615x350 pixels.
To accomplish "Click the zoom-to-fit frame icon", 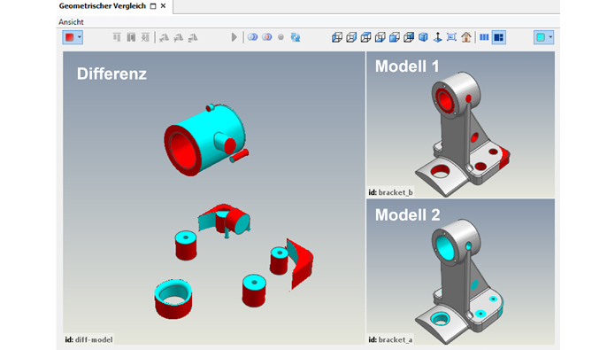I will click(x=451, y=37).
